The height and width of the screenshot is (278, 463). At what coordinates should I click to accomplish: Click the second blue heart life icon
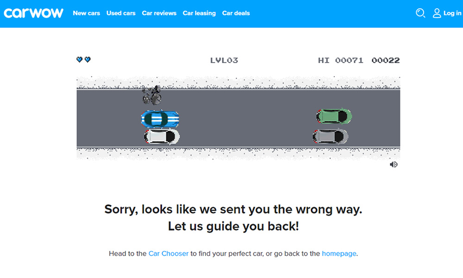88,59
